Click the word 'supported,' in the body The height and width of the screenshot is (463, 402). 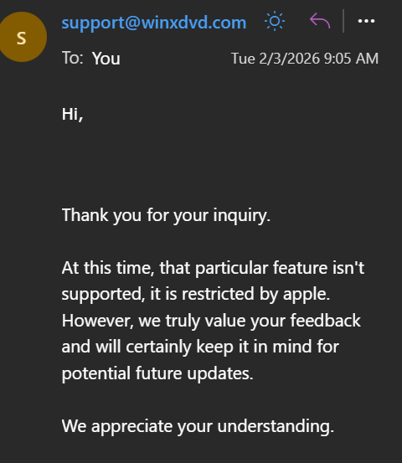tap(103, 295)
